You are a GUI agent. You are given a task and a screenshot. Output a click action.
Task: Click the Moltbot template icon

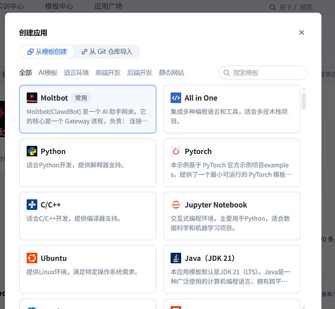(x=32, y=98)
